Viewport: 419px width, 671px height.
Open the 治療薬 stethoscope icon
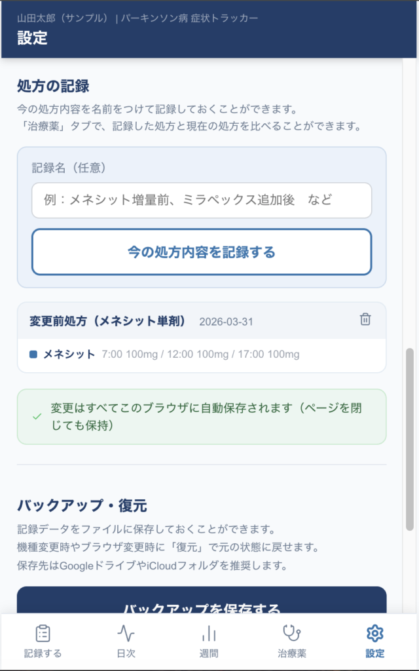pos(291,633)
